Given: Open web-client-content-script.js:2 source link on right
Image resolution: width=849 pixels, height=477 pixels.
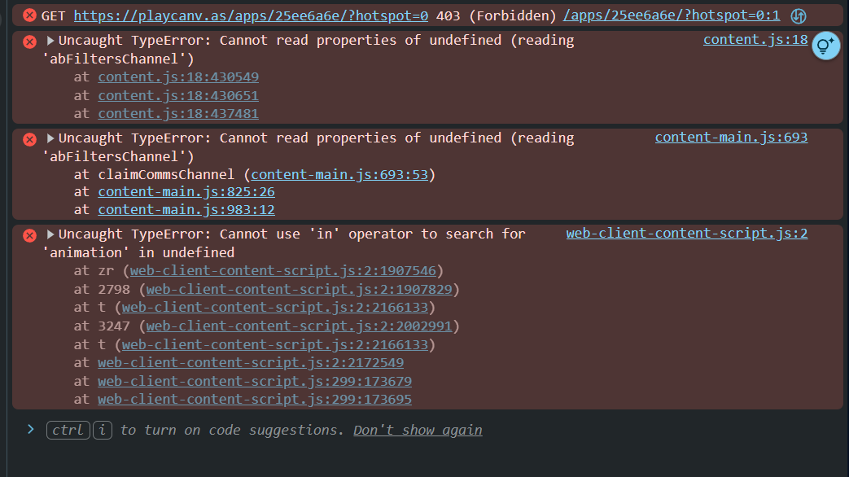Looking at the screenshot, I should (686, 234).
